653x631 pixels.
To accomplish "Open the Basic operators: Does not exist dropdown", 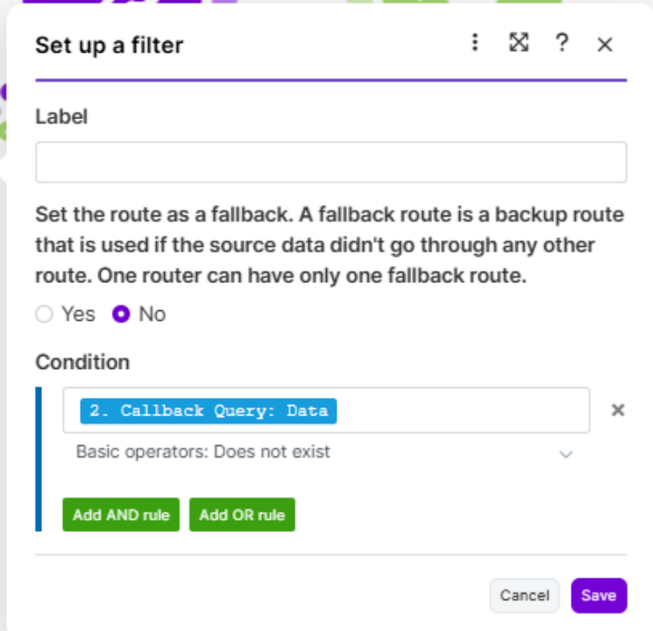I will (316, 452).
